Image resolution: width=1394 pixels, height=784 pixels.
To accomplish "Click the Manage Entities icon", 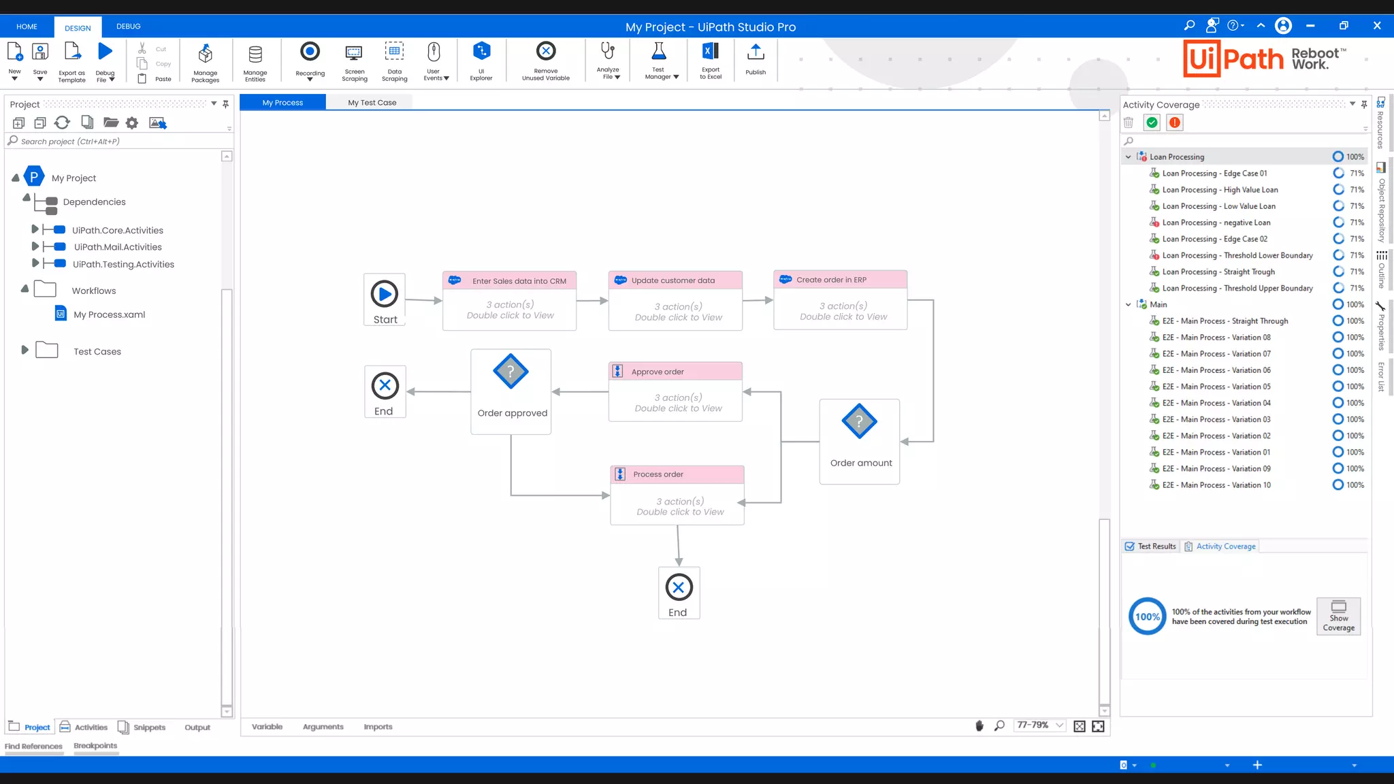I will point(255,54).
